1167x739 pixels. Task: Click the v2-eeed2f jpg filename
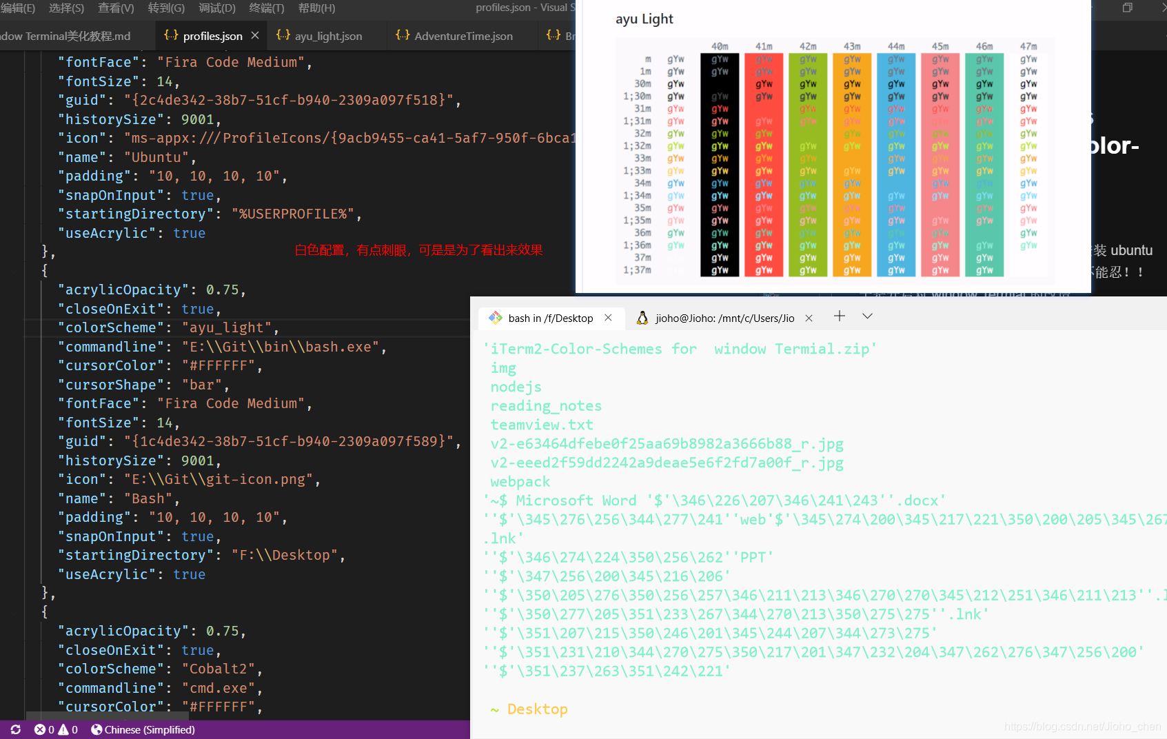click(667, 463)
